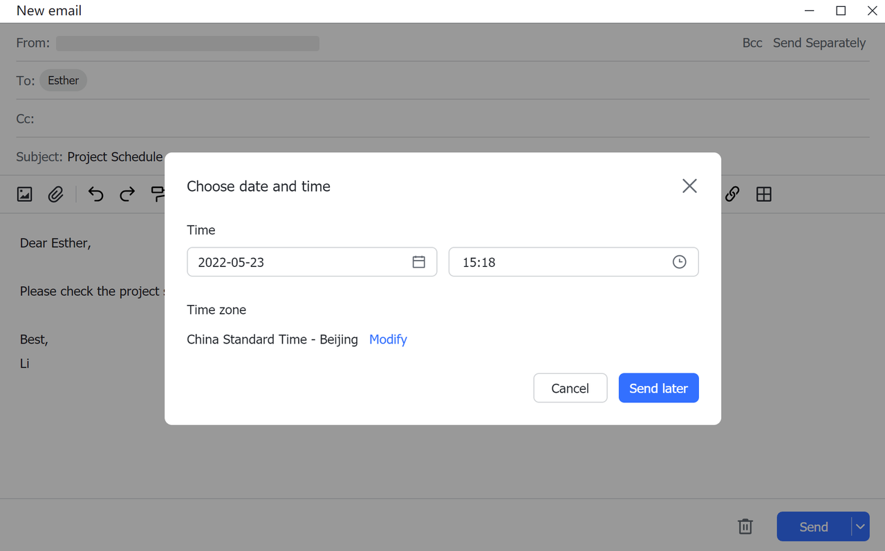
Task: Enable the Send Separately option
Action: coord(819,43)
